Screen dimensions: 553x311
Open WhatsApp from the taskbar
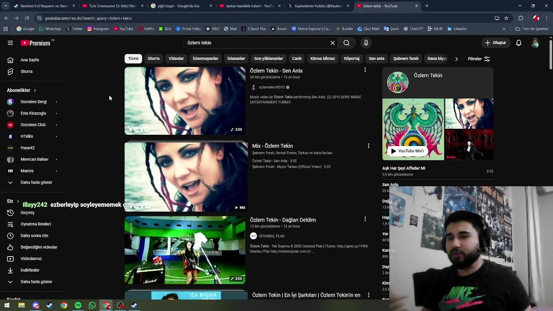point(92,305)
